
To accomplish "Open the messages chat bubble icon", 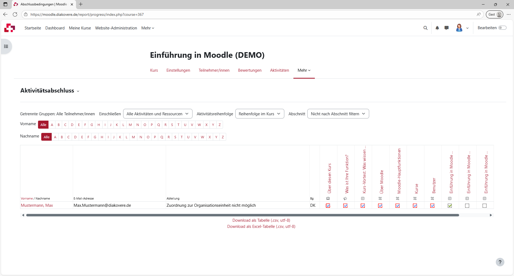I will (446, 28).
